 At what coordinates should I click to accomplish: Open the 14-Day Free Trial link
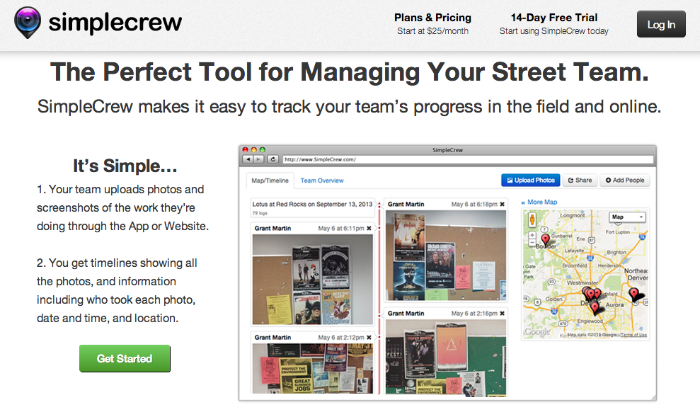553,24
